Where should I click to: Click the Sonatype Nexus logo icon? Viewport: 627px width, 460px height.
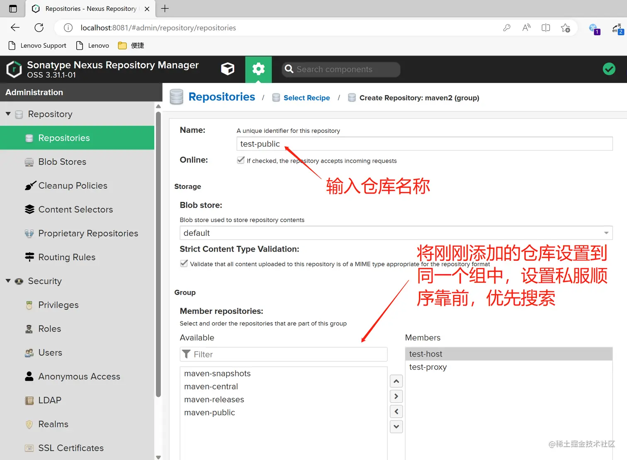14,69
